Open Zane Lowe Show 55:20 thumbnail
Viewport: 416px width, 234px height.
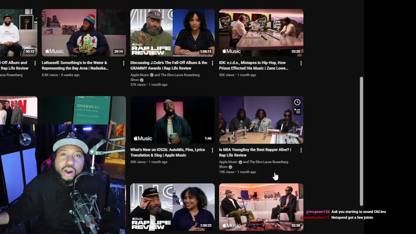coord(261,32)
